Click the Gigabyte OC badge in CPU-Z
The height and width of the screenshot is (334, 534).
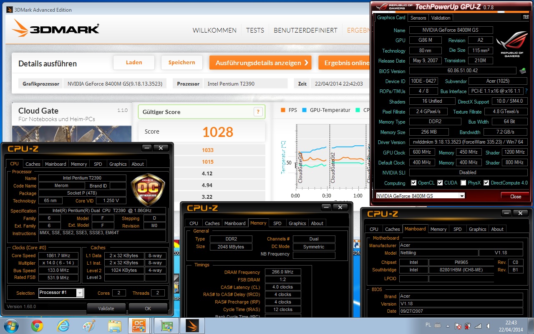pos(148,189)
